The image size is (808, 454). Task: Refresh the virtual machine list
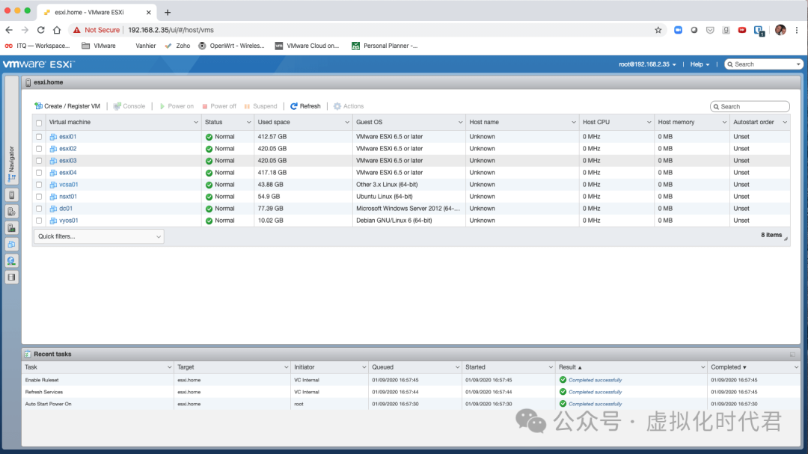tap(305, 106)
